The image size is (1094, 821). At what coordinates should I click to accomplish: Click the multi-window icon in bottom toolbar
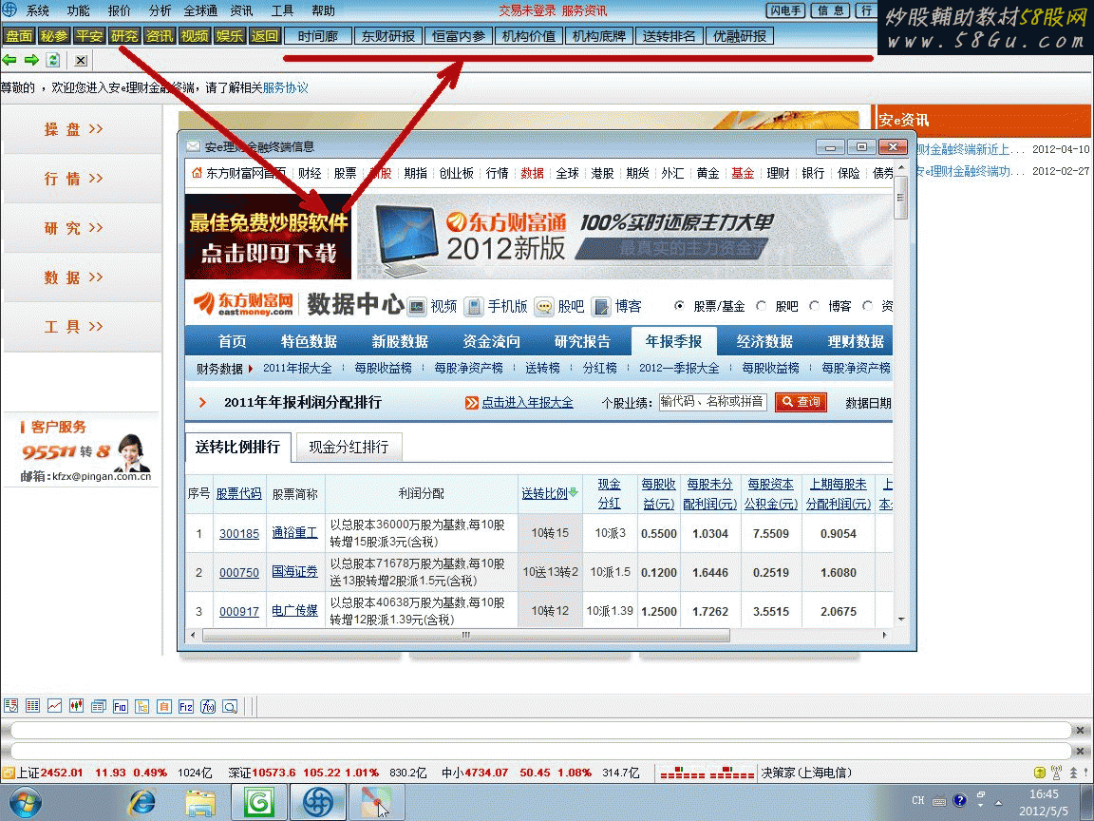coord(99,706)
